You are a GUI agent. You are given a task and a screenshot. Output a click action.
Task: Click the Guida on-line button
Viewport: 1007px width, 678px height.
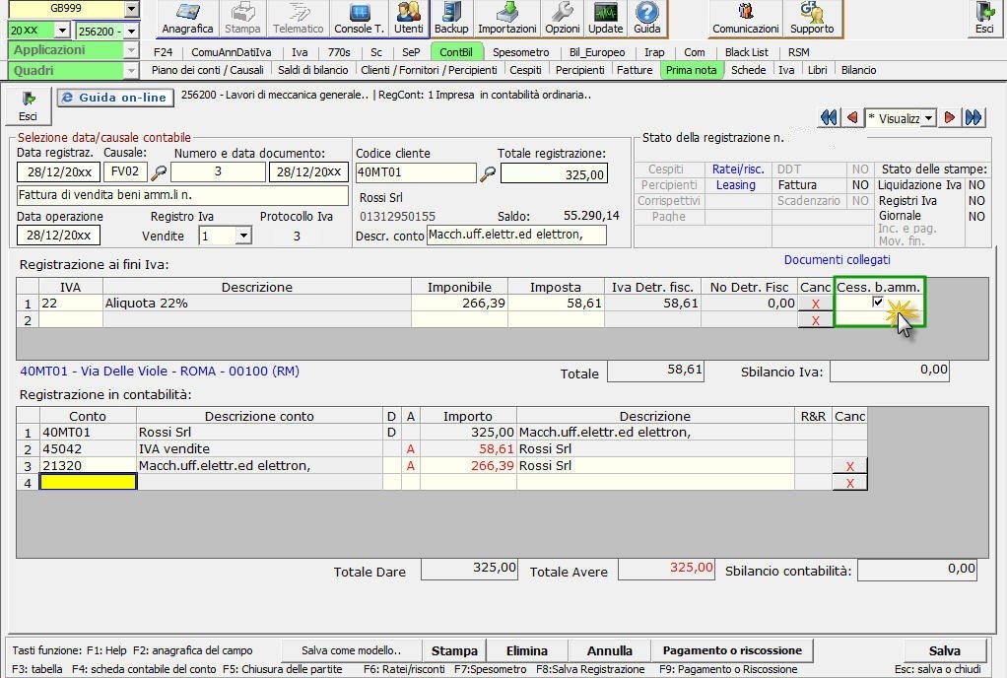tap(115, 98)
